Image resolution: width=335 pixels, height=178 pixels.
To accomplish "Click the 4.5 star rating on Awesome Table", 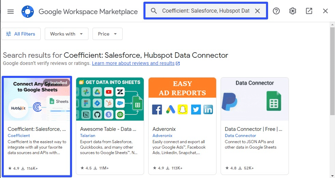I will (x=86, y=168).
